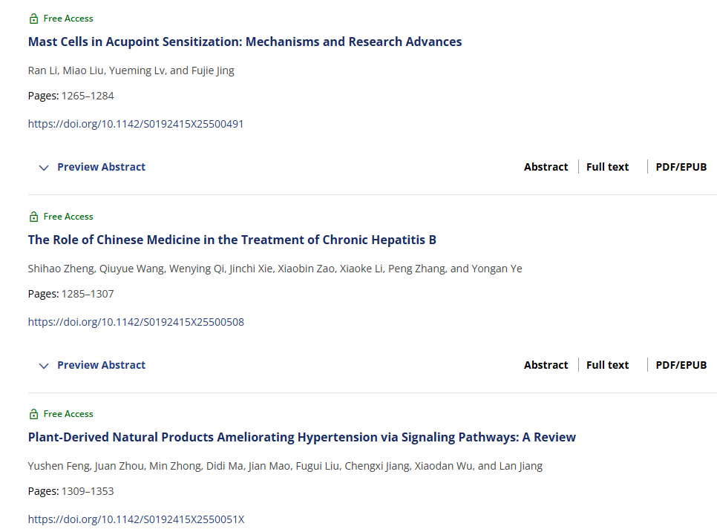717x529 pixels.
Task: Click the Free Access lock icon above hypertension review
Action: pos(33,413)
